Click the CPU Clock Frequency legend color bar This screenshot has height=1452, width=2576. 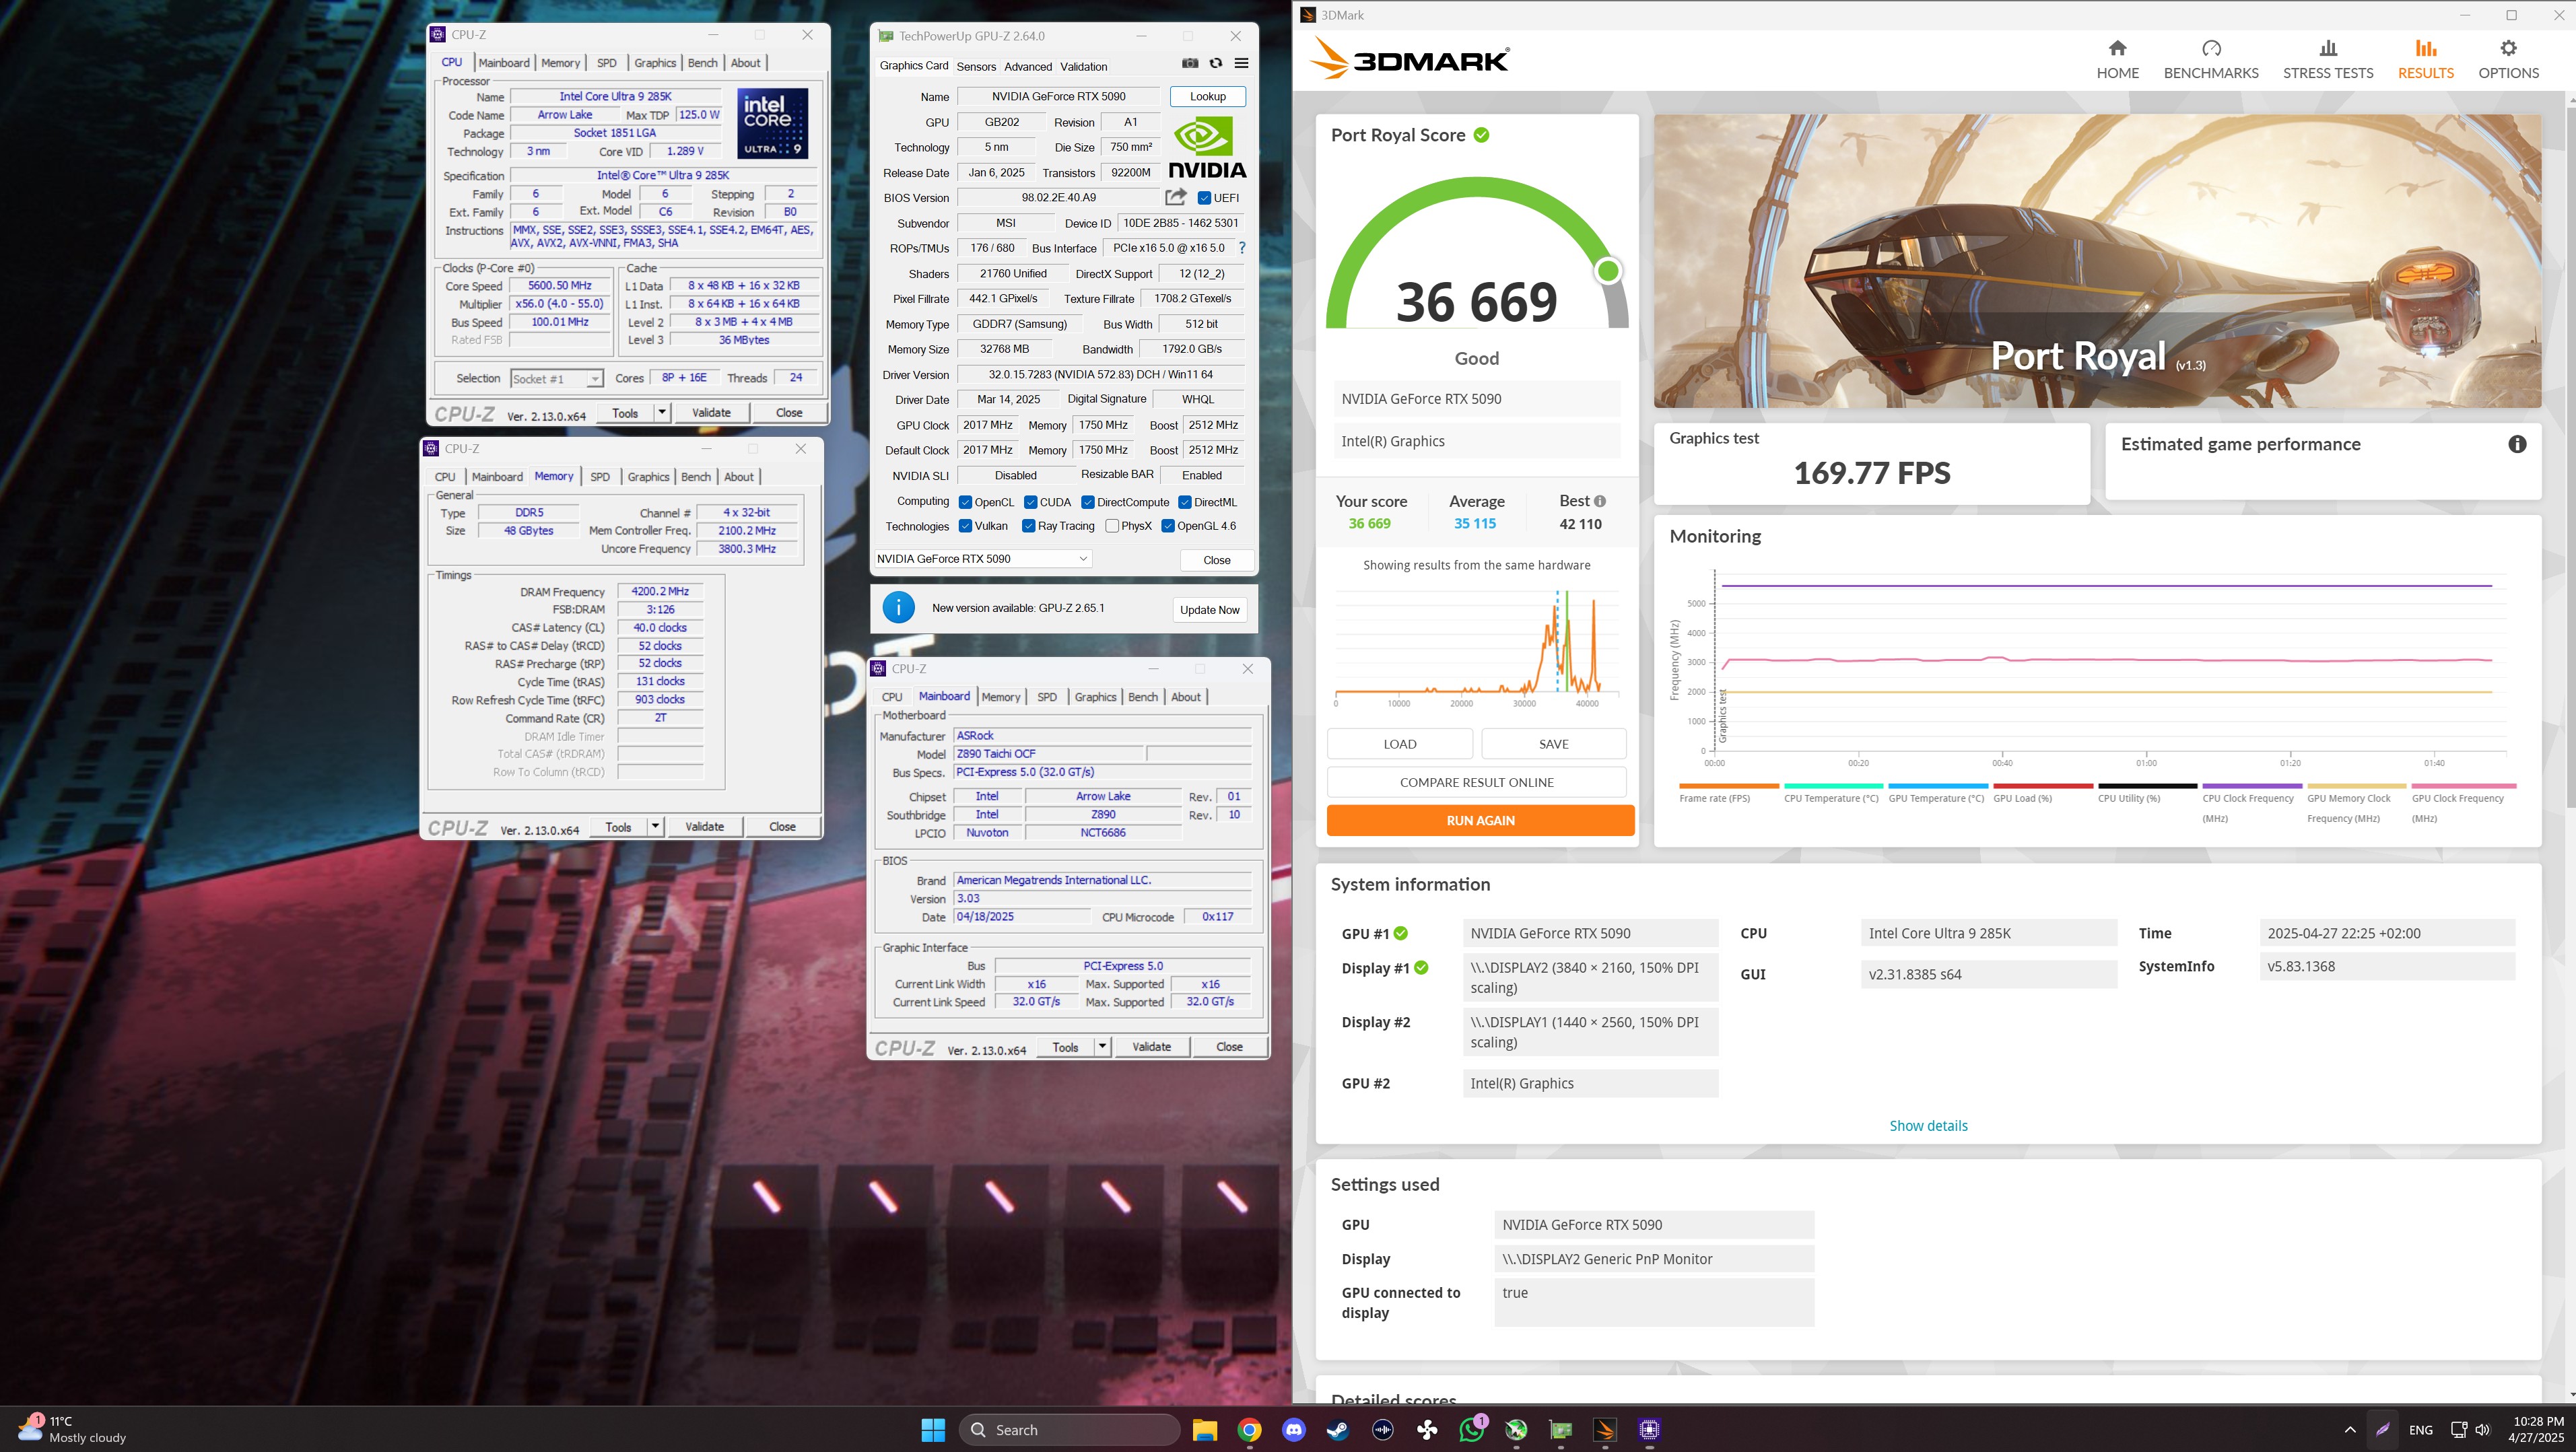point(2252,786)
